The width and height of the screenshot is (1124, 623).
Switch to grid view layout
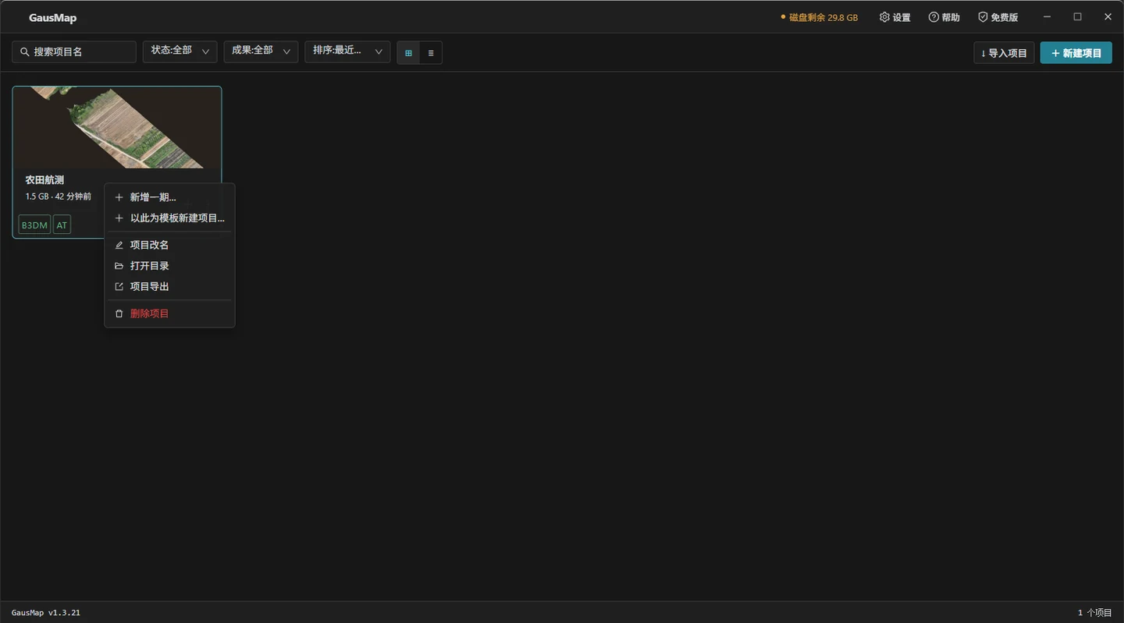408,53
